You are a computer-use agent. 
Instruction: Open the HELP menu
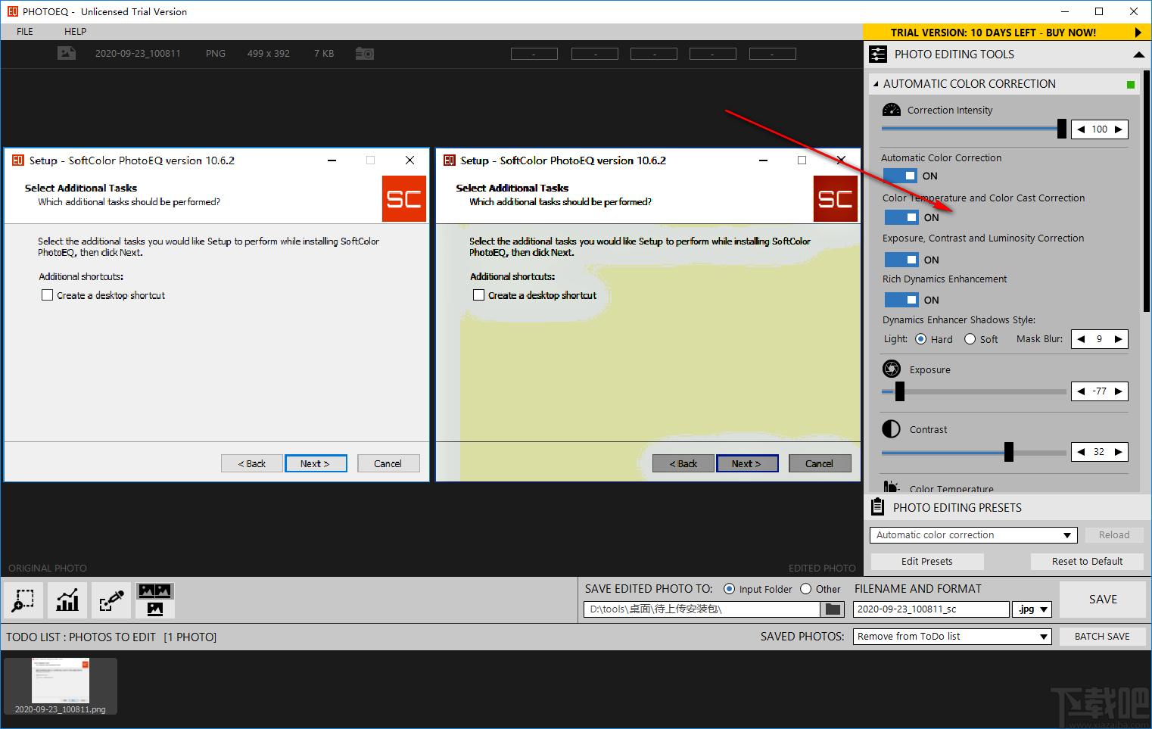tap(75, 31)
